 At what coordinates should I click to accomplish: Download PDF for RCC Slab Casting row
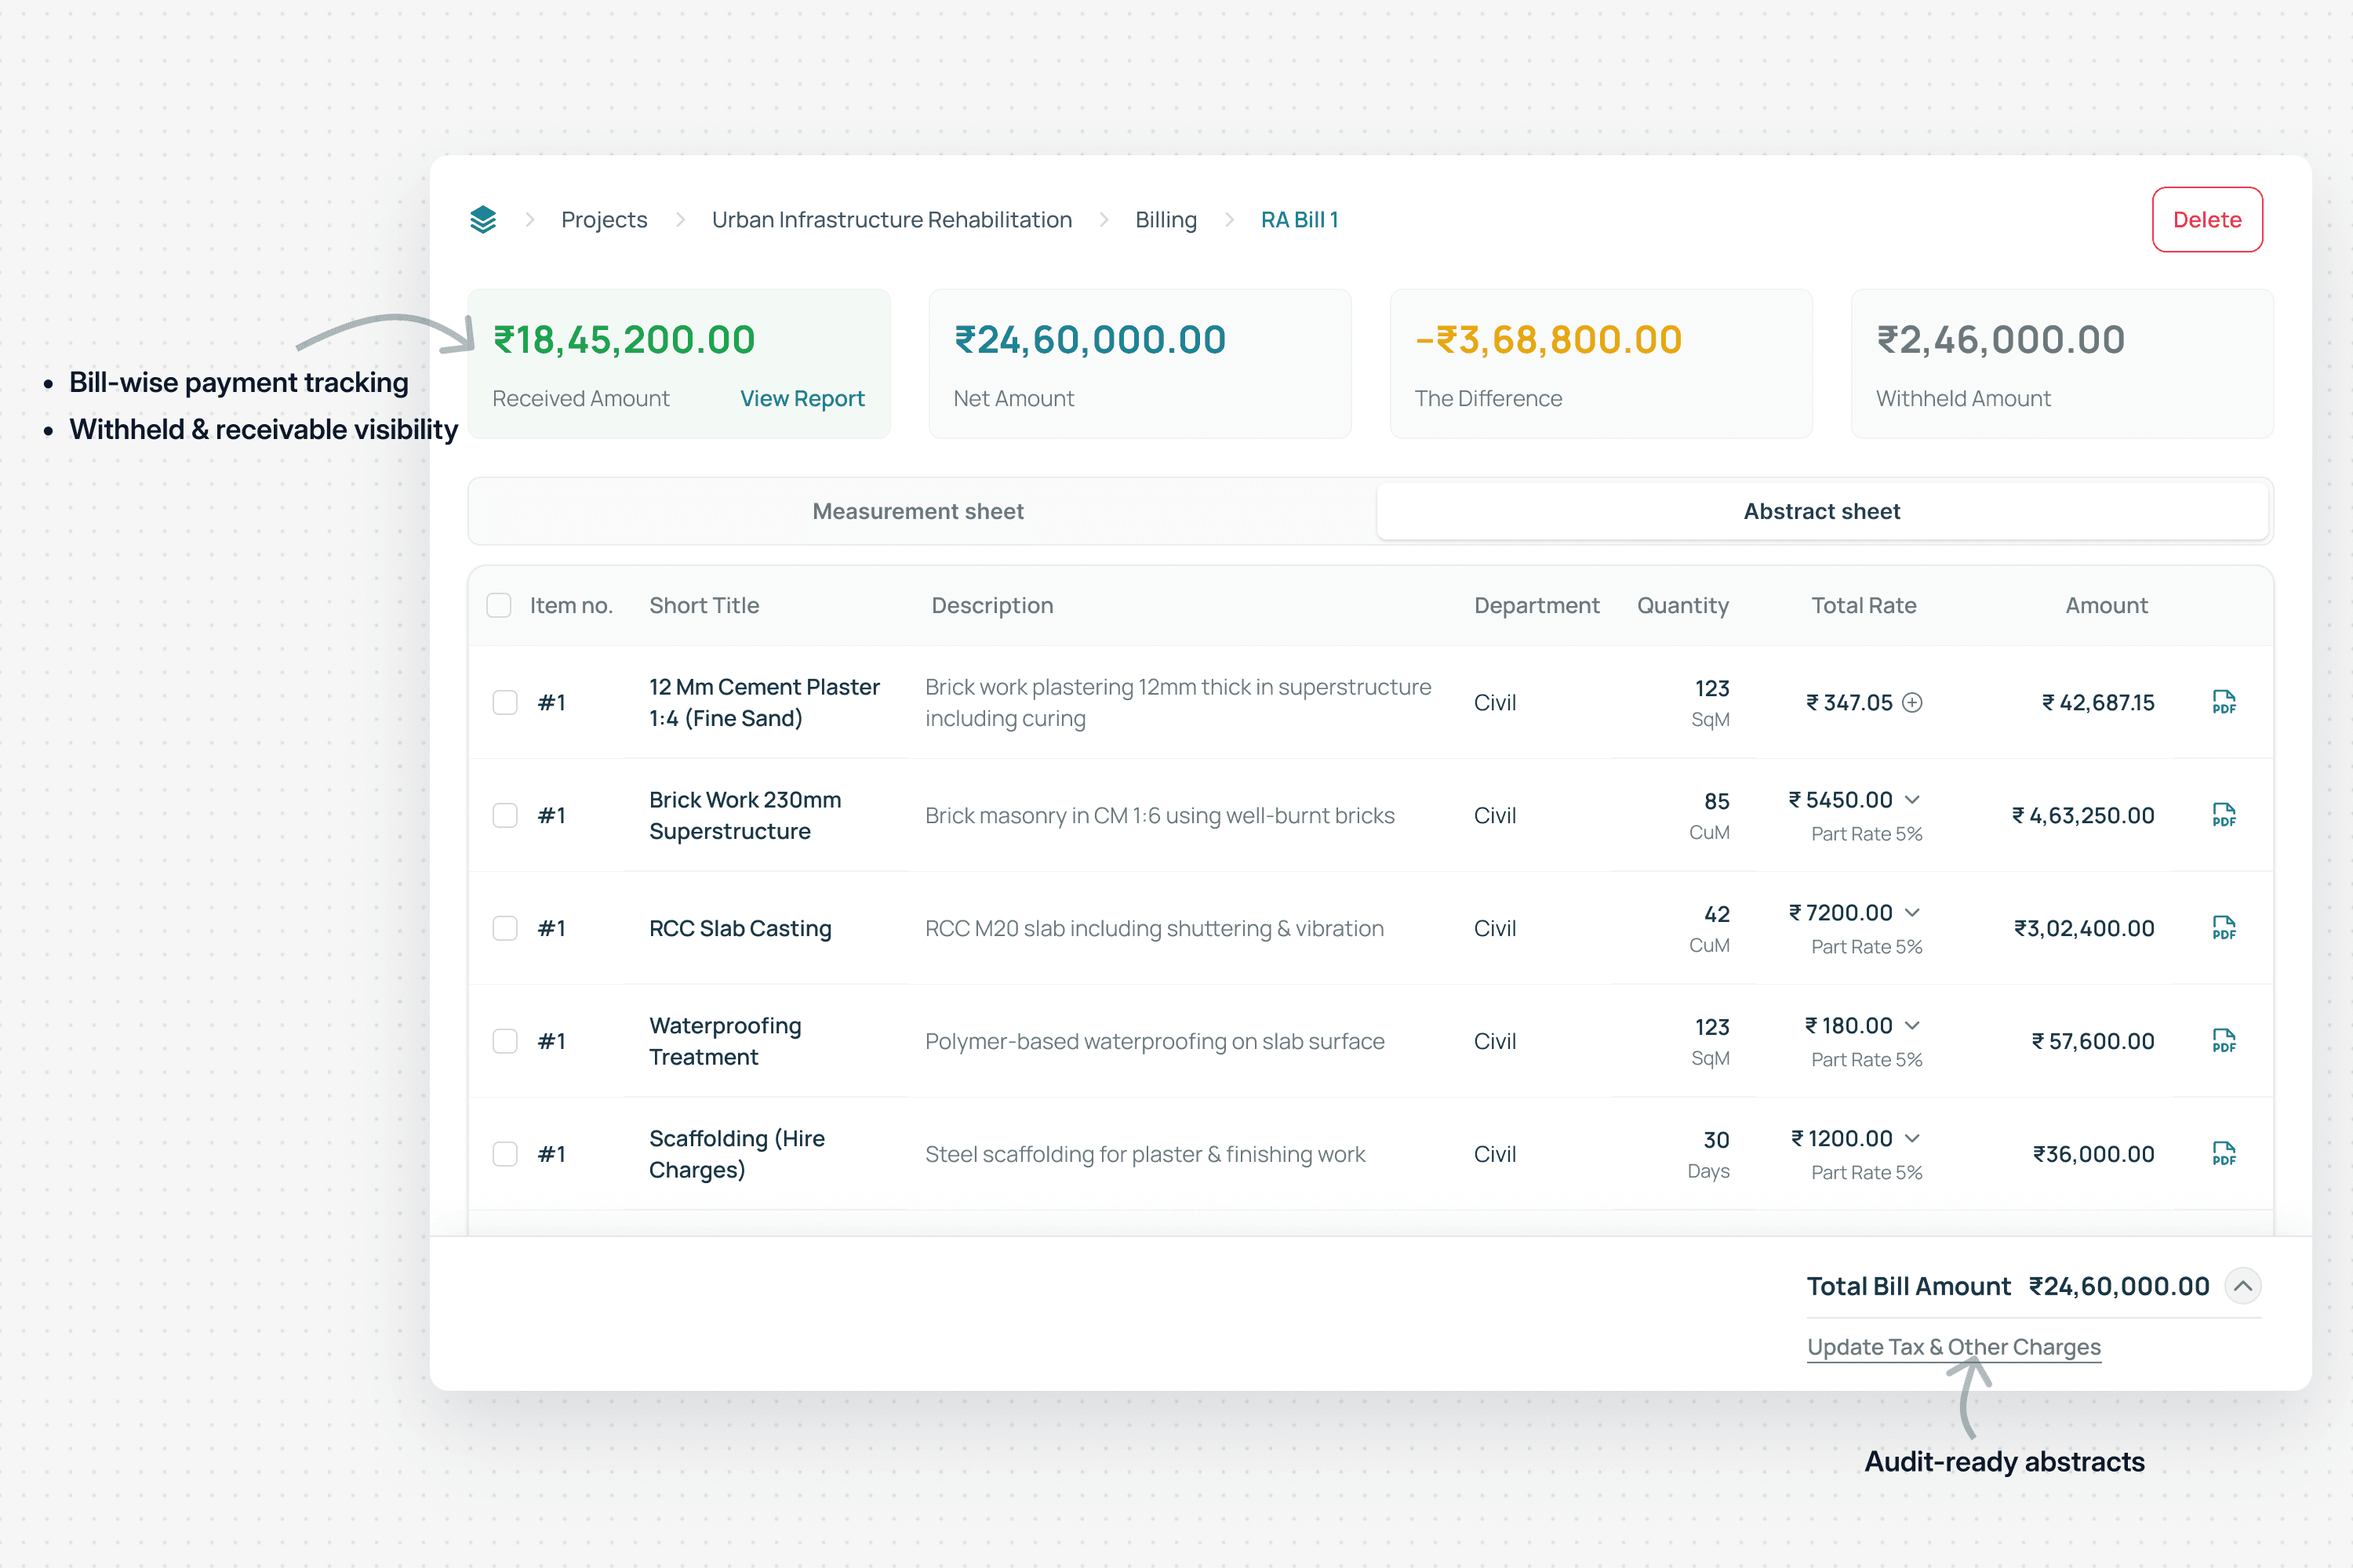(x=2223, y=928)
